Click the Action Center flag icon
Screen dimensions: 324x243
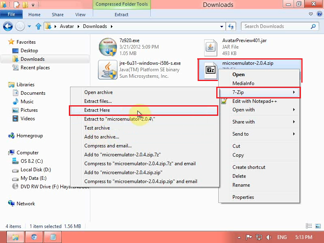[x=249, y=237]
